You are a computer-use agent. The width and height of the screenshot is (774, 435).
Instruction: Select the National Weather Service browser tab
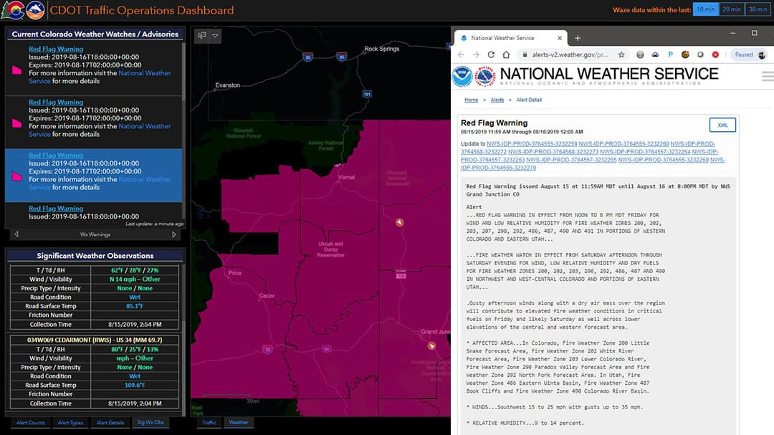(x=511, y=38)
